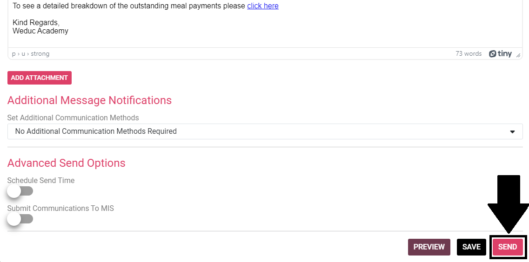Select the 'strong' element in editor path
Viewport: 529px width, 262px height.
40,54
